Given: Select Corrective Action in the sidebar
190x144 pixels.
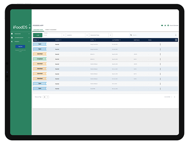Looking at the screenshot, I should click(19, 37).
